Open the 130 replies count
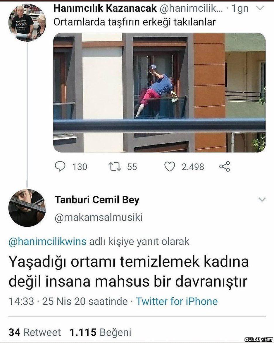This screenshot has width=274, height=343. click(x=80, y=167)
